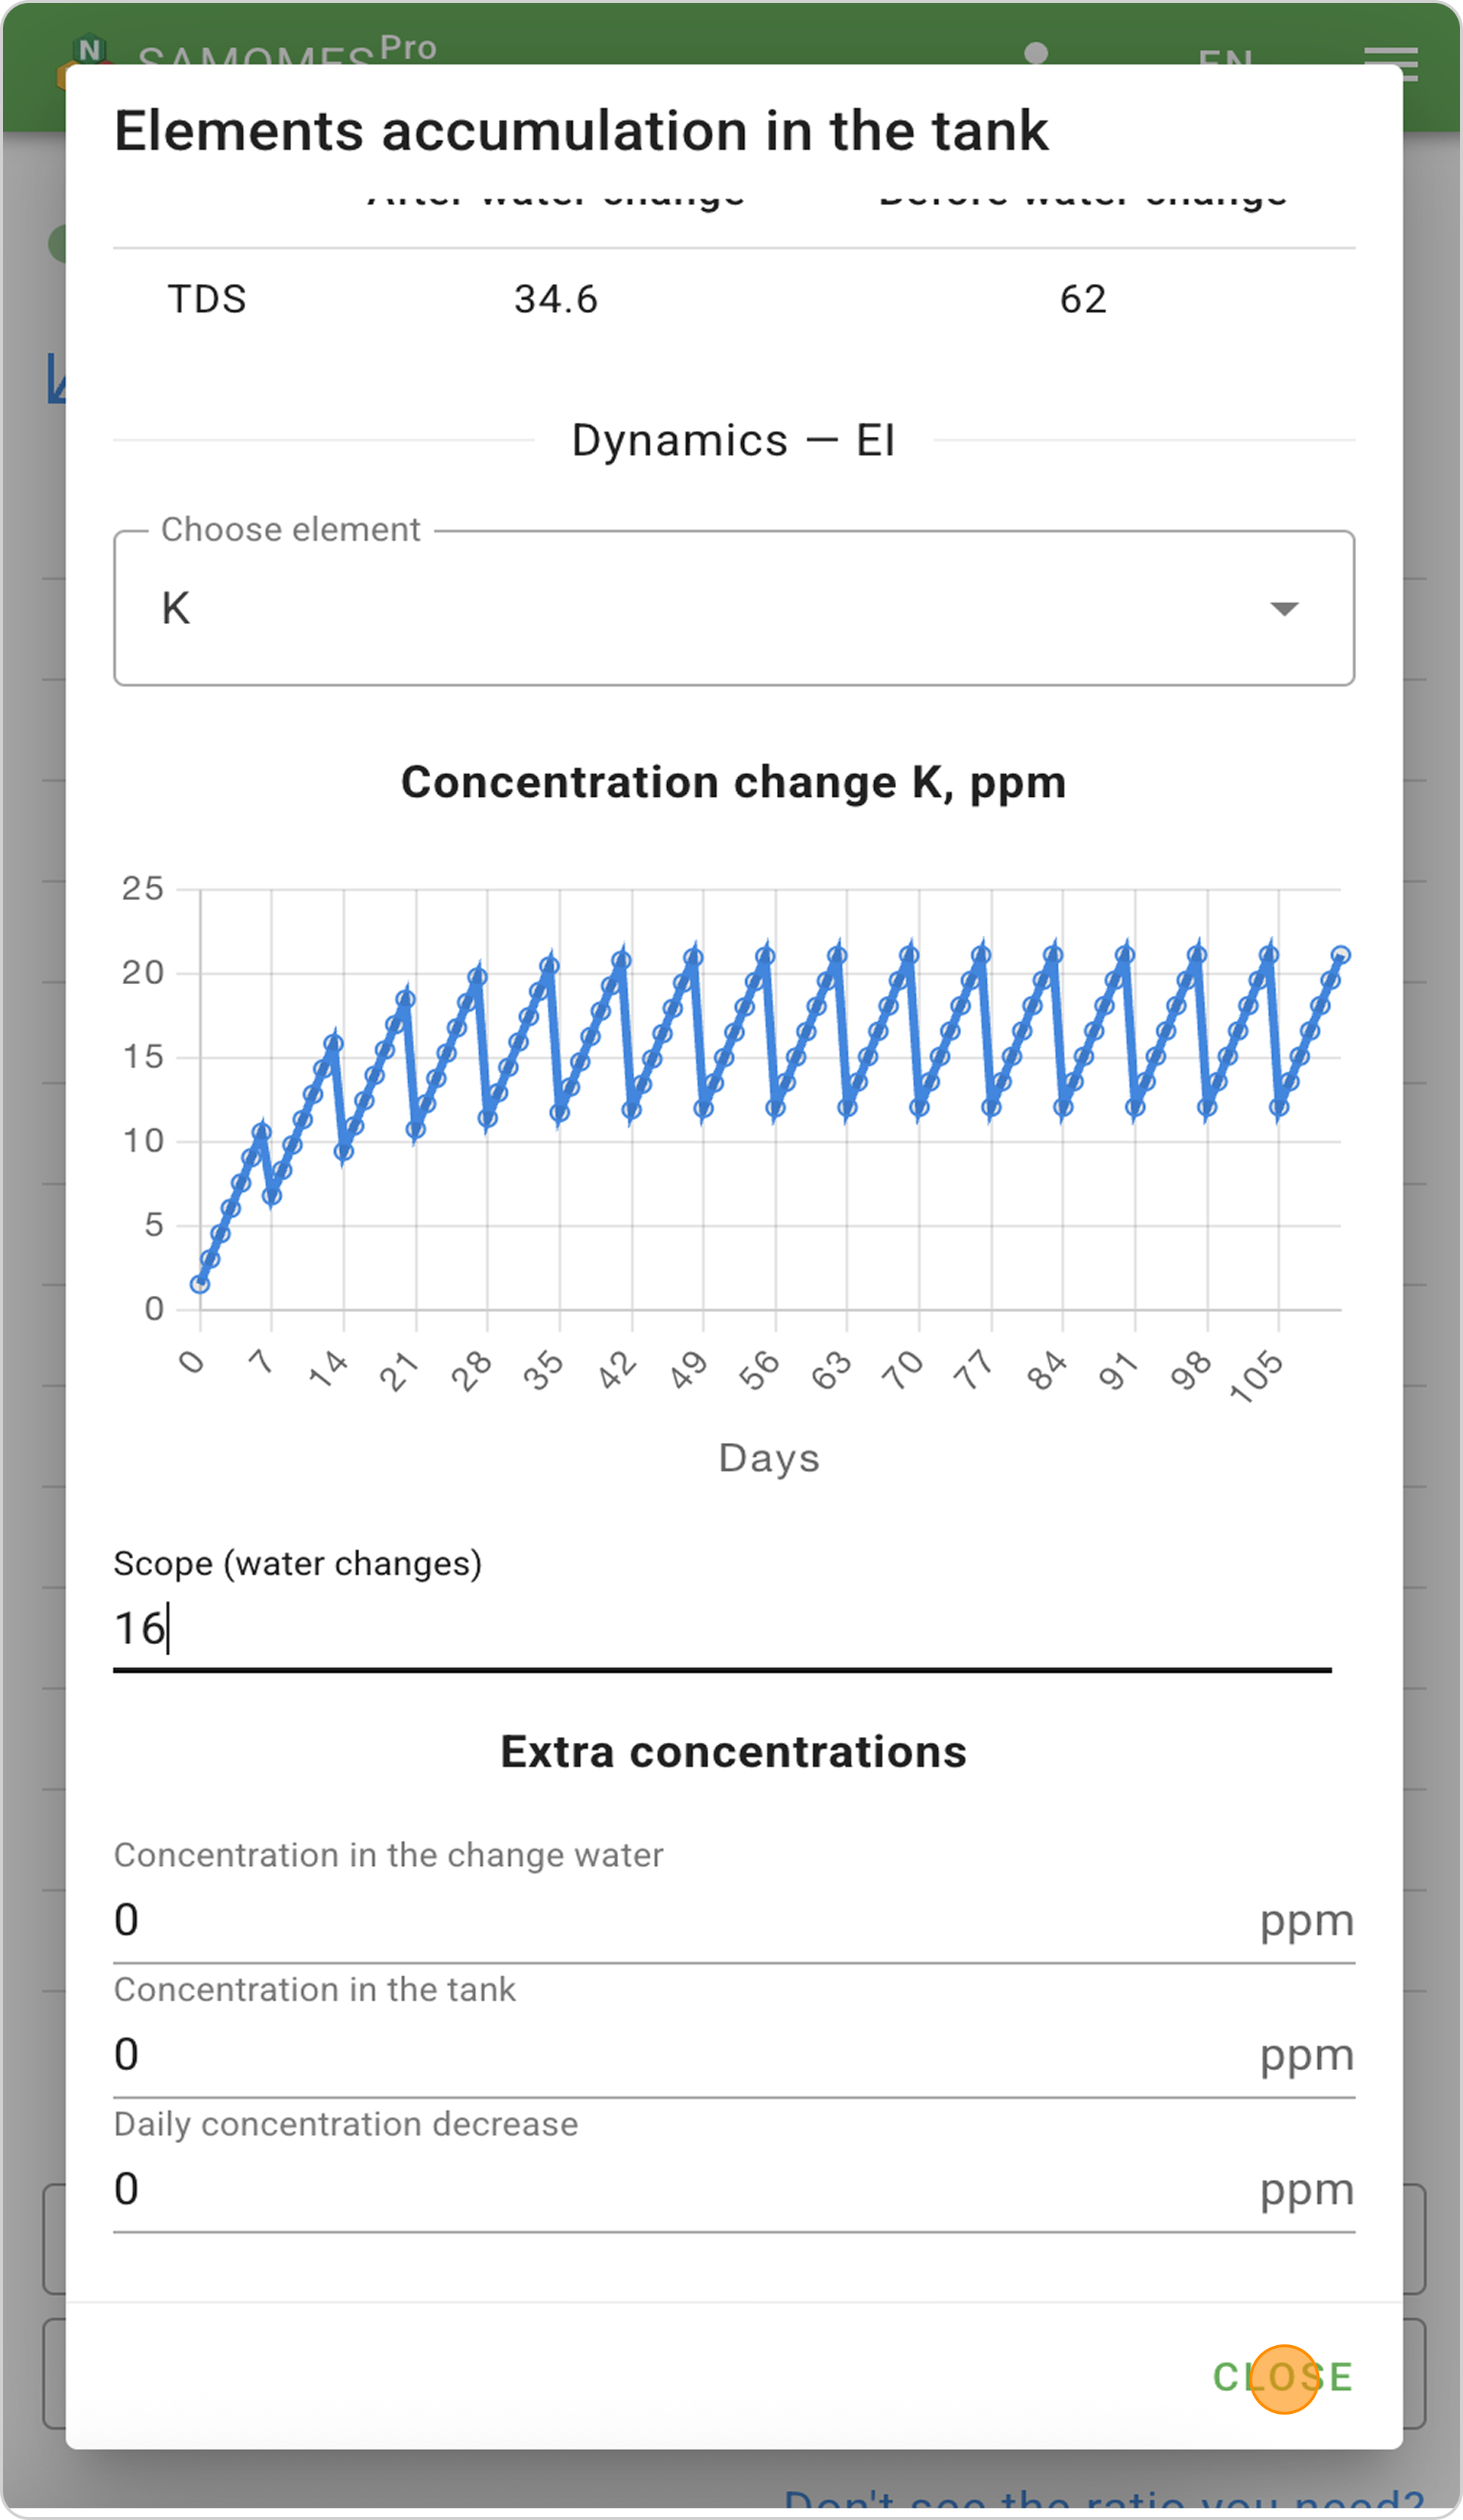Open the element combo box showing K

click(x=700, y=609)
